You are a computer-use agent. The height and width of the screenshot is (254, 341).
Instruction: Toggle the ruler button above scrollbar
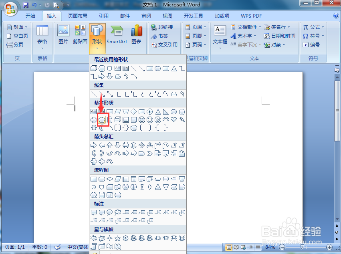337,70
